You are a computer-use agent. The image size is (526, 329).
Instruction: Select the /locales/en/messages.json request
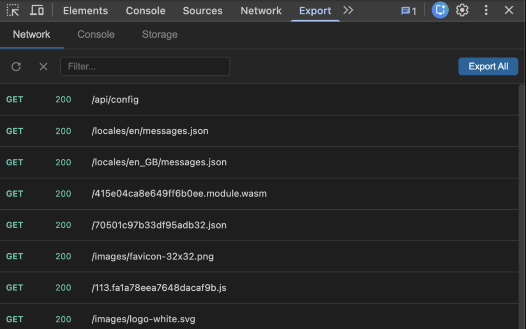pos(259,131)
